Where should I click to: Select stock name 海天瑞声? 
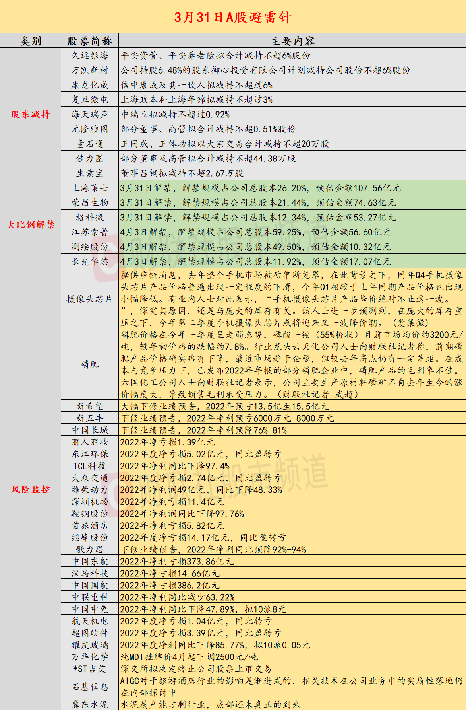(90, 115)
